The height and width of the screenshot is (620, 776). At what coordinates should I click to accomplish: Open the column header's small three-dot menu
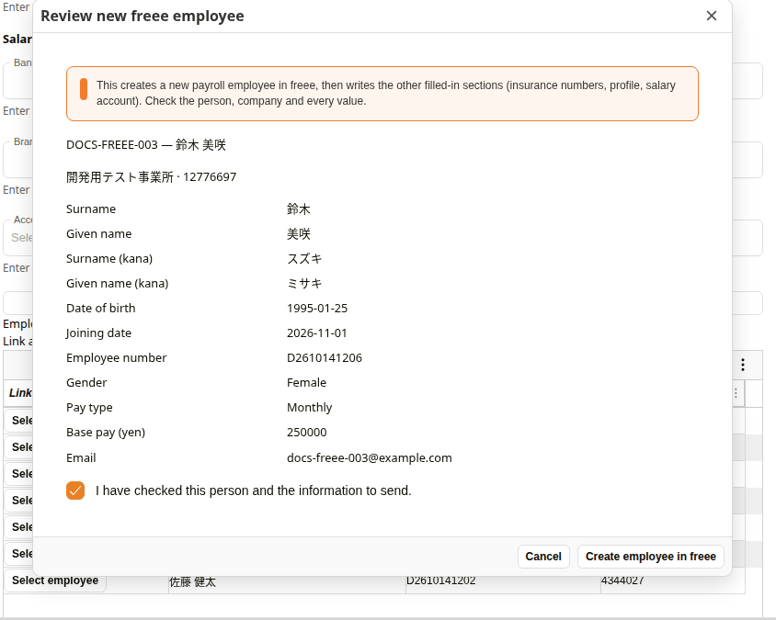[x=736, y=393]
